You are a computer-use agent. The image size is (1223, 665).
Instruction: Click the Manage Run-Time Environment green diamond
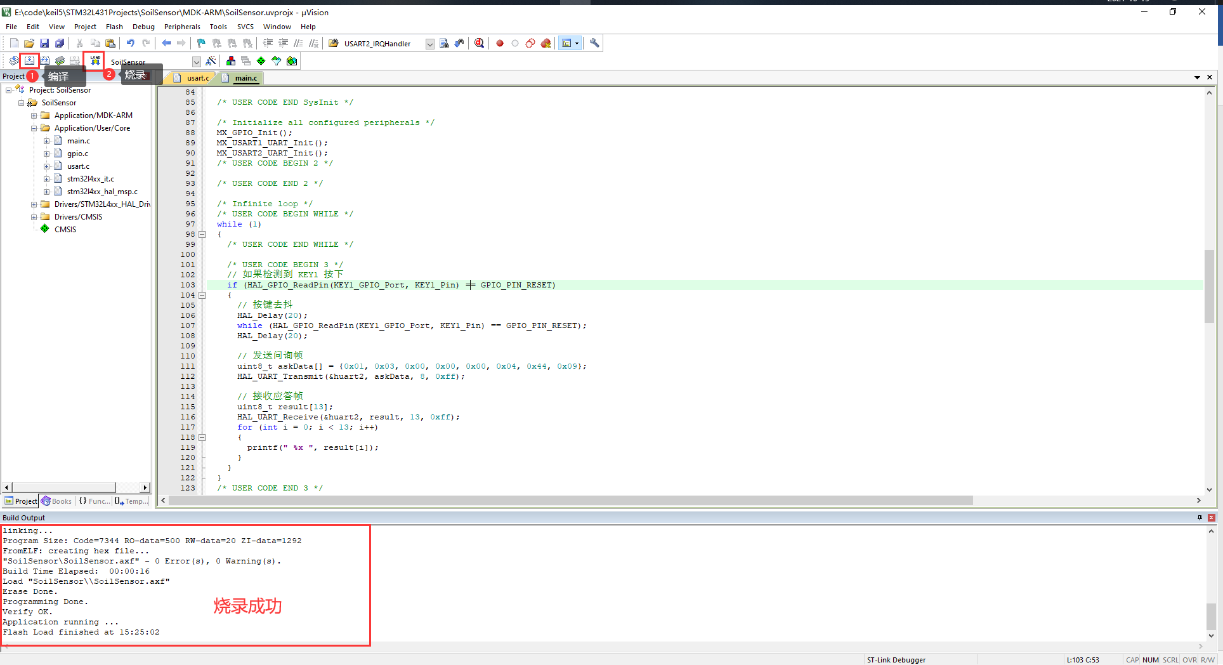coord(261,61)
